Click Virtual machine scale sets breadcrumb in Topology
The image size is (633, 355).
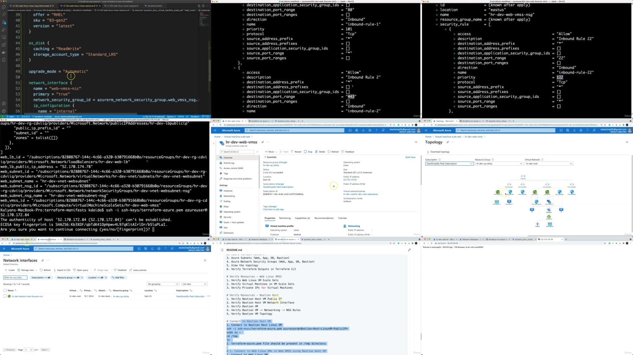click(x=448, y=137)
